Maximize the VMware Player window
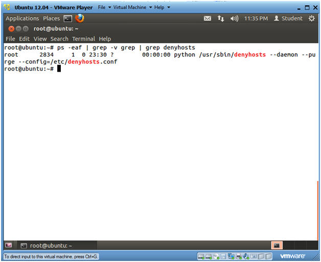 pos(307,8)
